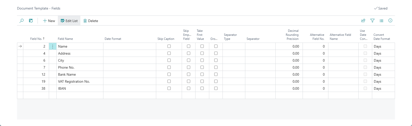
Task: Click the Delete action in toolbar
Action: 91,21
